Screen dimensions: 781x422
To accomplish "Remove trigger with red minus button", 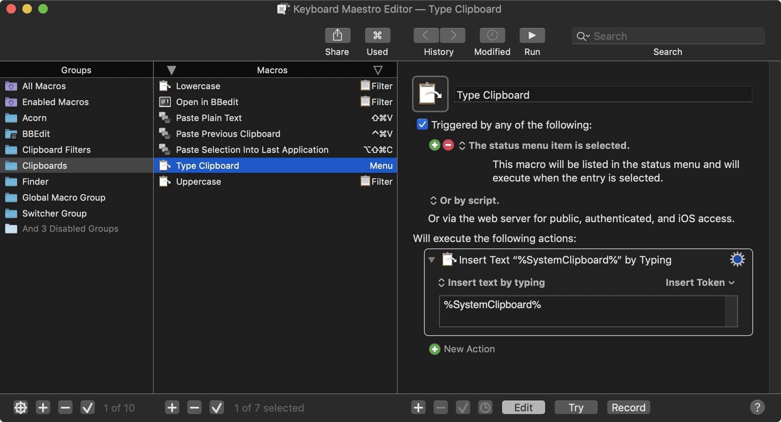I will 448,145.
